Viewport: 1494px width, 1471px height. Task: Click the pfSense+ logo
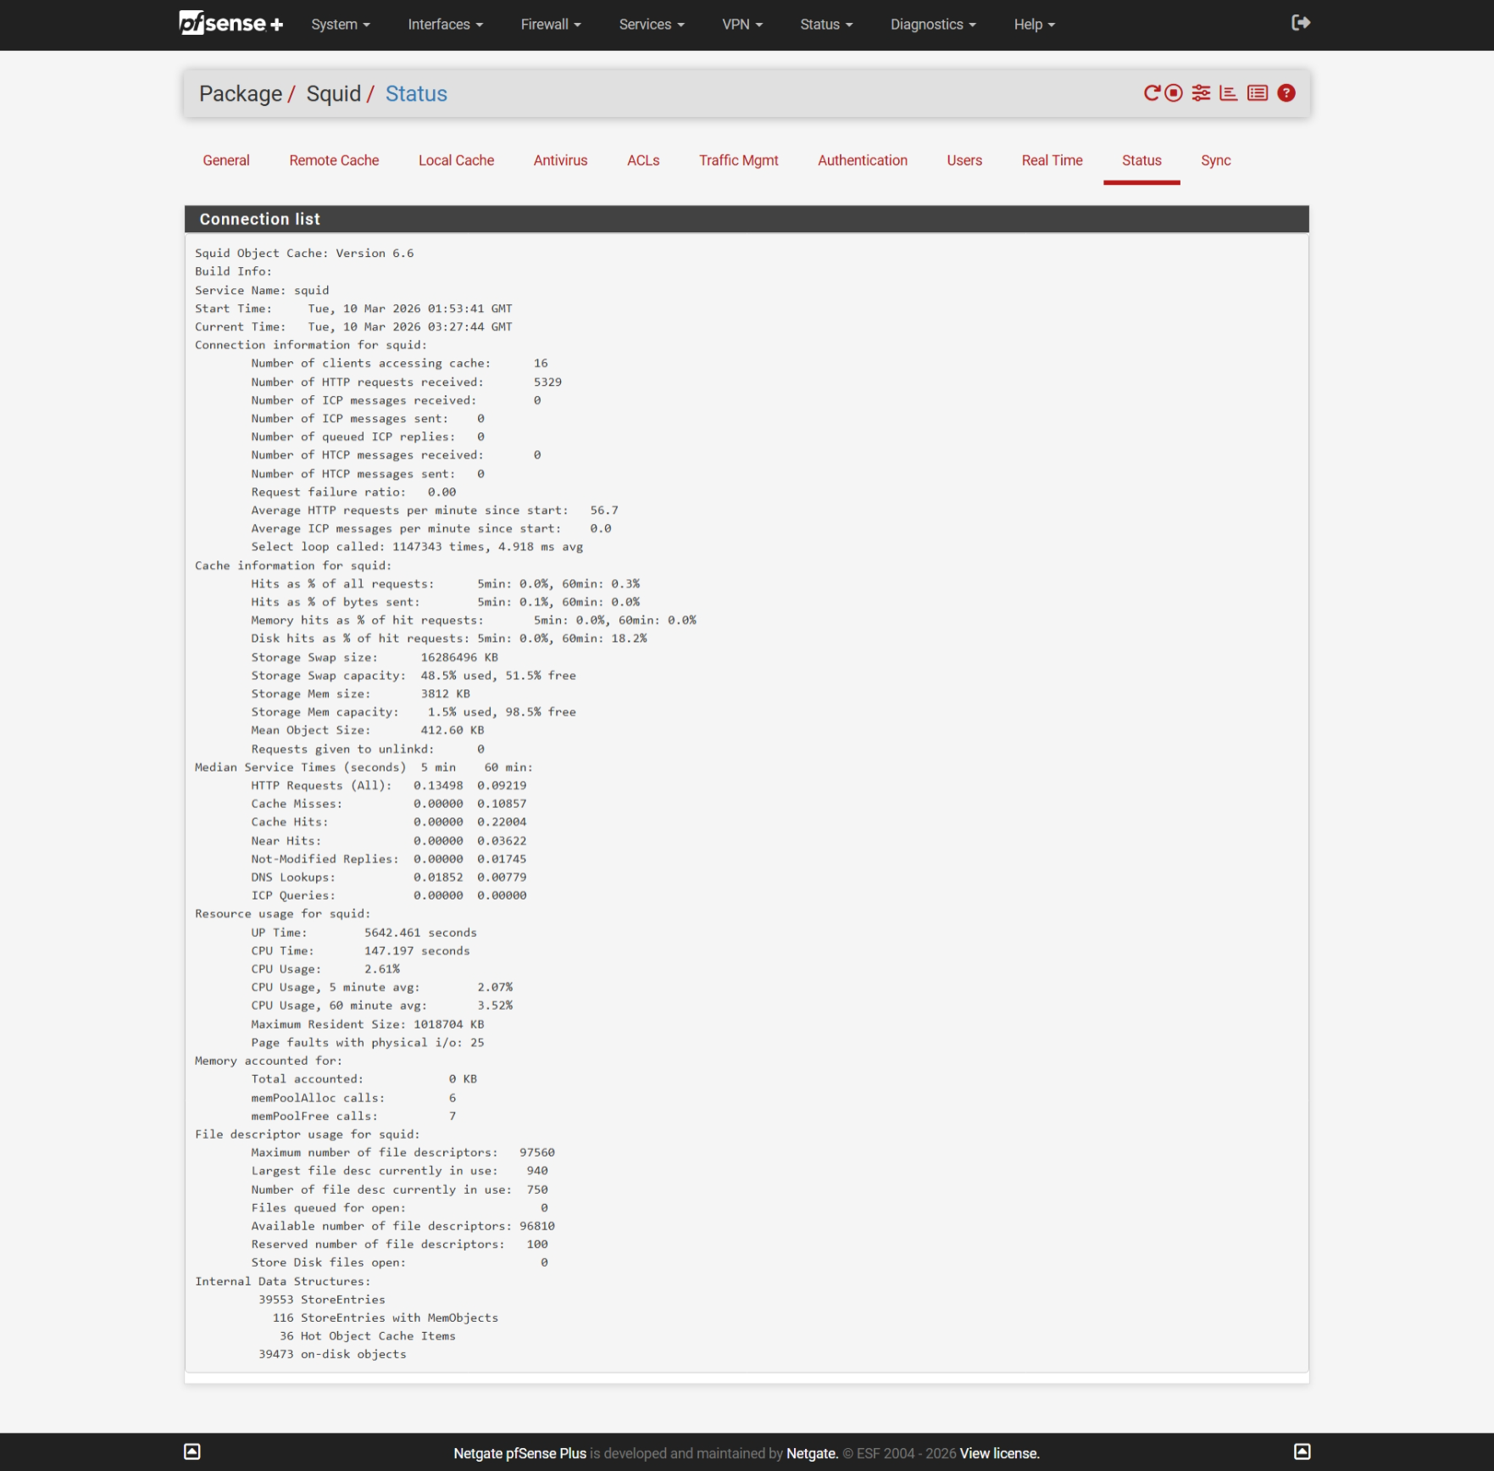pyautogui.click(x=230, y=23)
